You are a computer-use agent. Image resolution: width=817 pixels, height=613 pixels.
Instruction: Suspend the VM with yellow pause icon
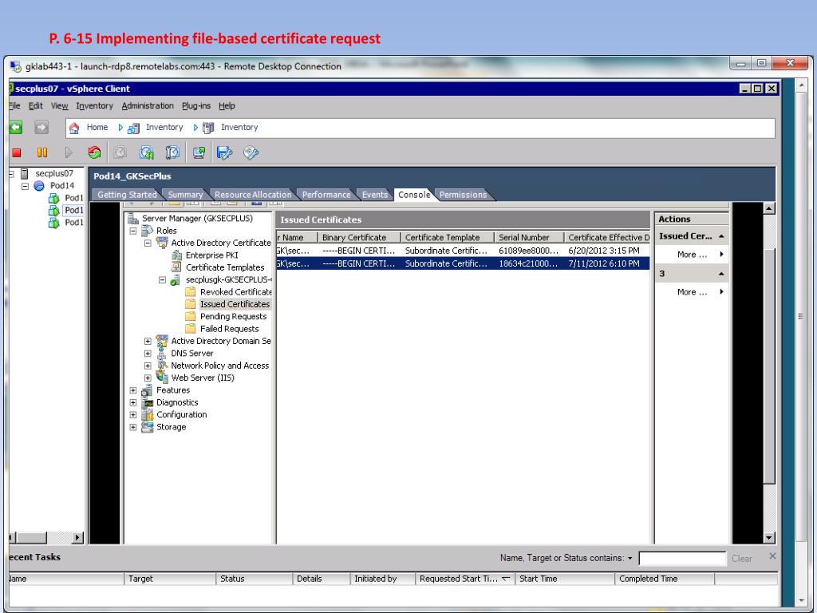click(x=42, y=152)
